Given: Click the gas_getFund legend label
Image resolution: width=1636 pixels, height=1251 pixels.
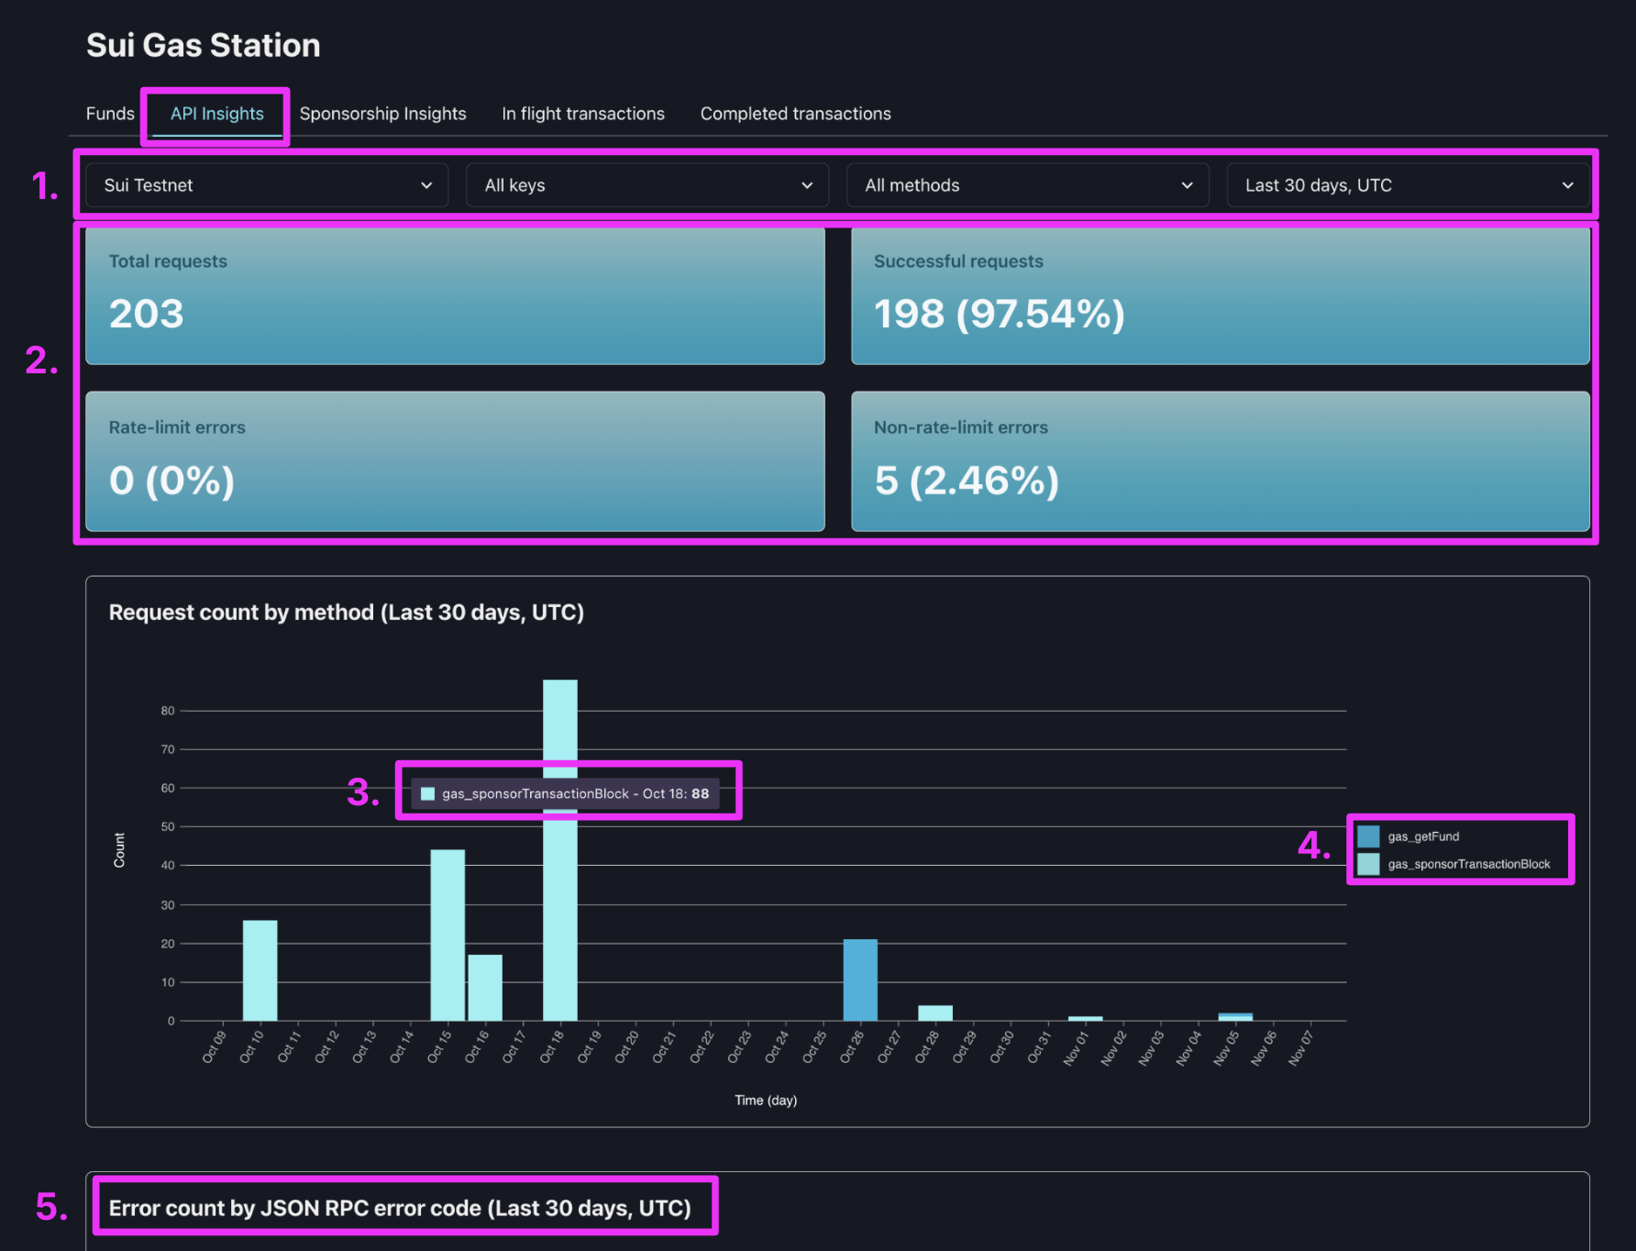Looking at the screenshot, I should pos(1423,836).
